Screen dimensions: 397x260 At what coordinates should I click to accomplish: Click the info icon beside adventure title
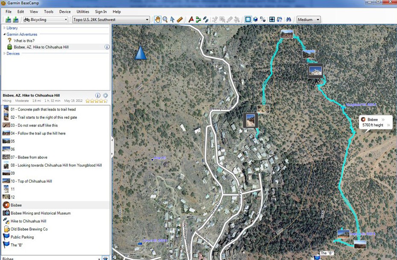tap(98, 96)
